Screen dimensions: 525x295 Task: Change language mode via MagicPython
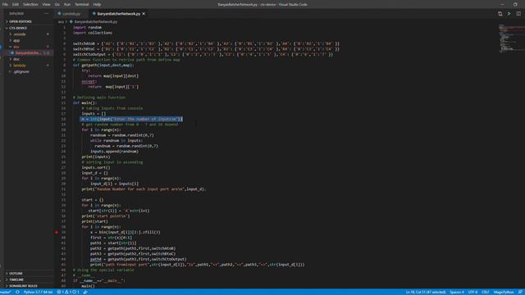pyautogui.click(x=504, y=292)
